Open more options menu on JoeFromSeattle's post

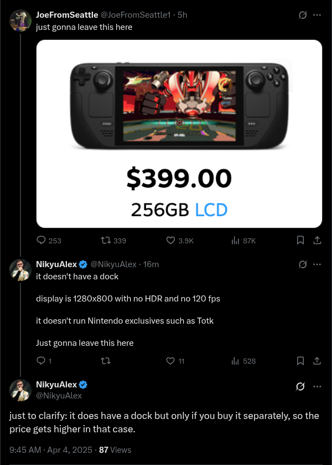(317, 15)
